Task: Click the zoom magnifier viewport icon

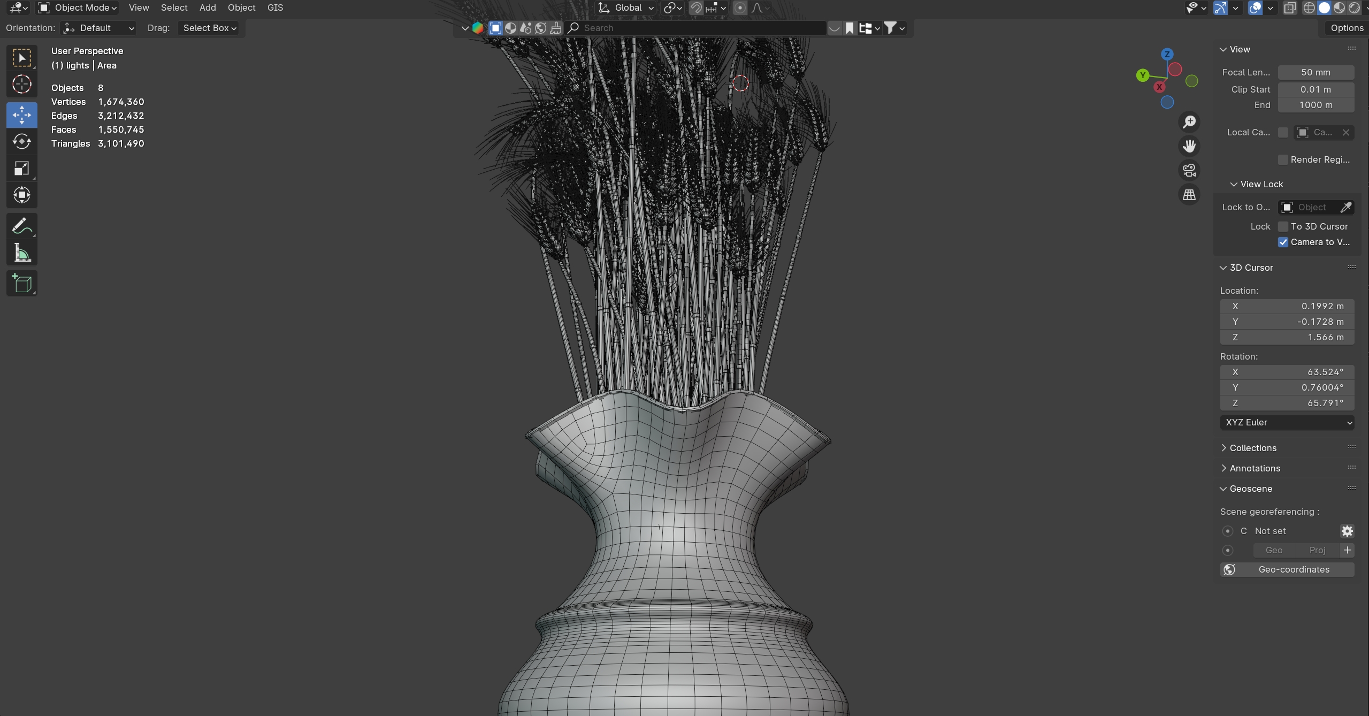Action: (x=1189, y=122)
